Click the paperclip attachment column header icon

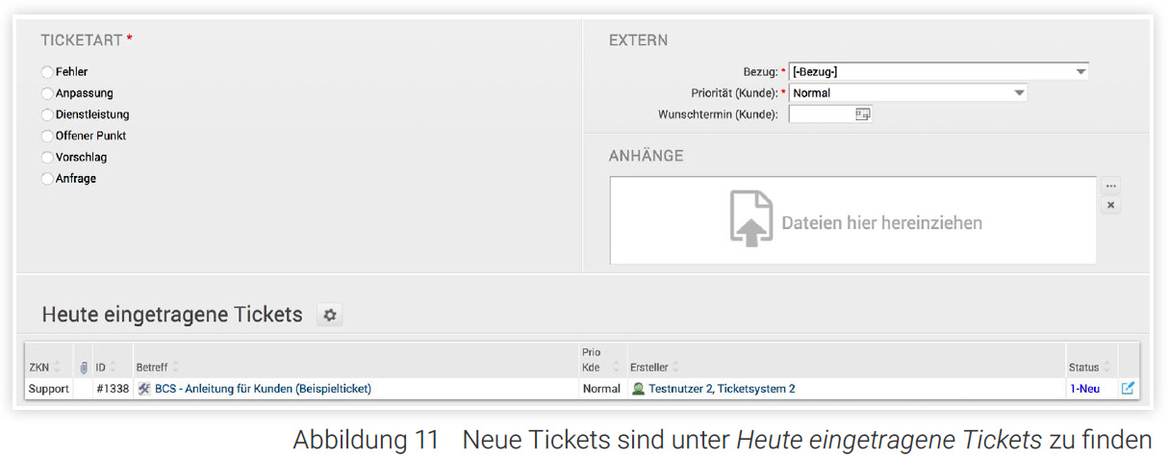point(84,368)
